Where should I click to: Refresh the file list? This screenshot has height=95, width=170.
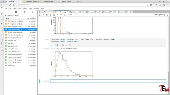point(32,12)
